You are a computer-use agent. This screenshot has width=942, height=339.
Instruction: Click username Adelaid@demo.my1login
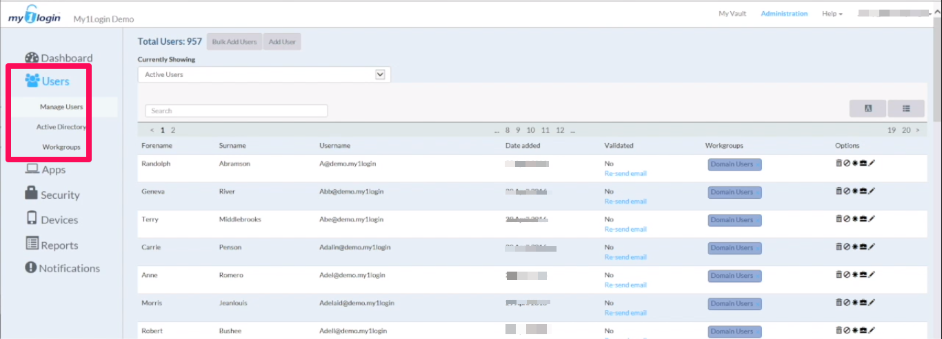(357, 303)
